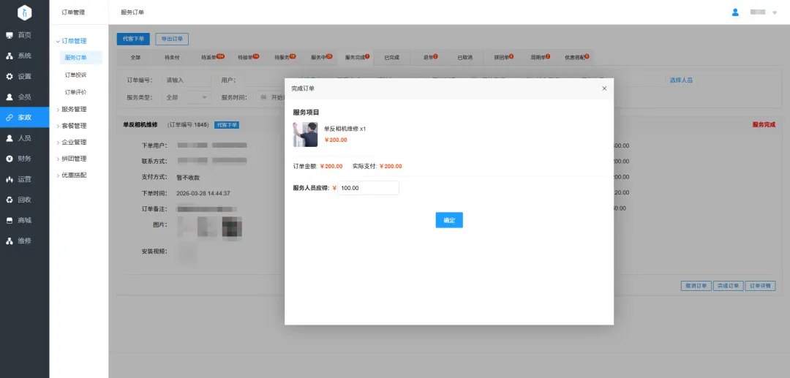Click the 服务人员应得 amount field
This screenshot has height=378, width=790.
coord(368,188)
